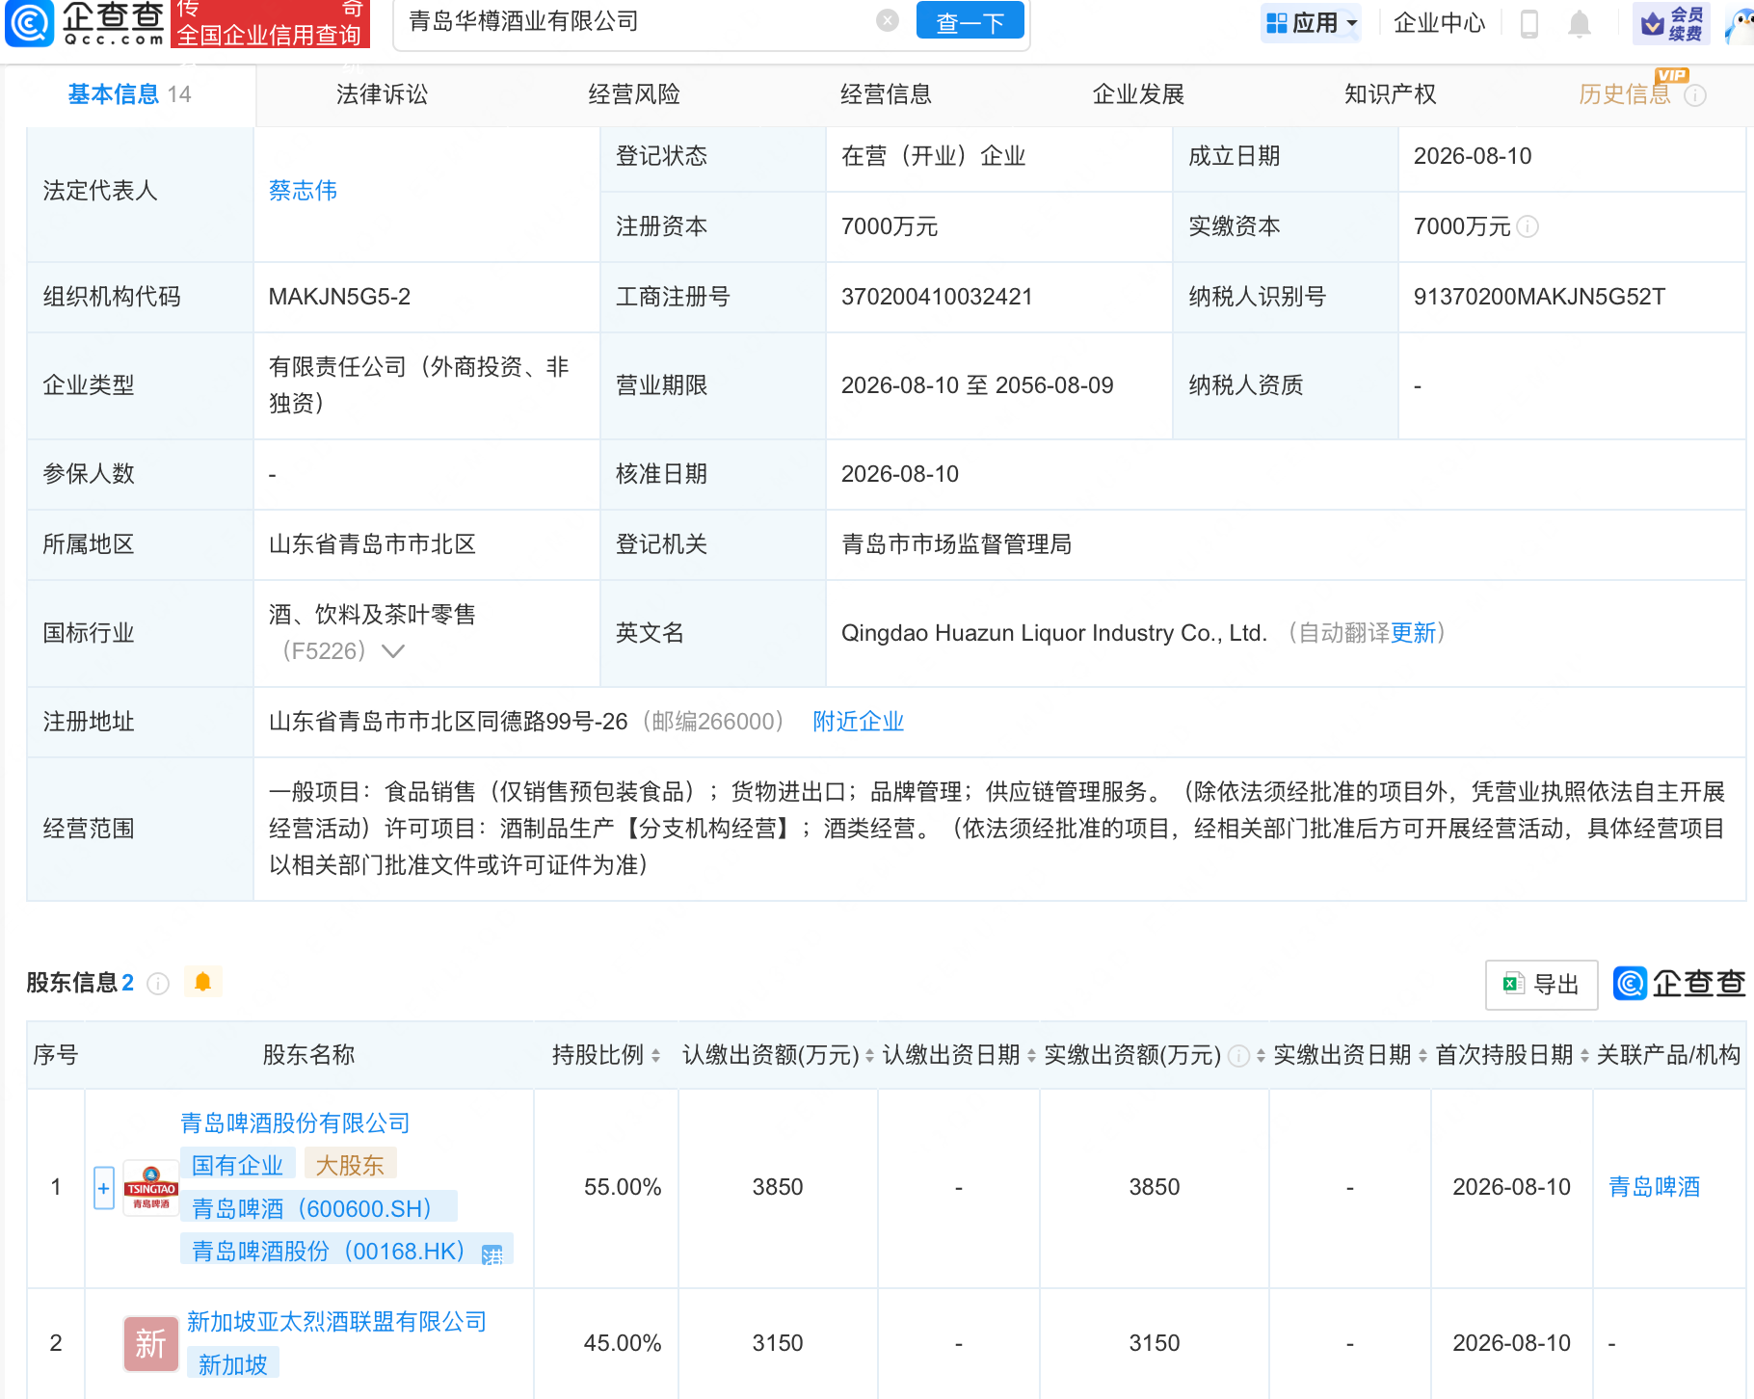Clear the search box text

888,20
